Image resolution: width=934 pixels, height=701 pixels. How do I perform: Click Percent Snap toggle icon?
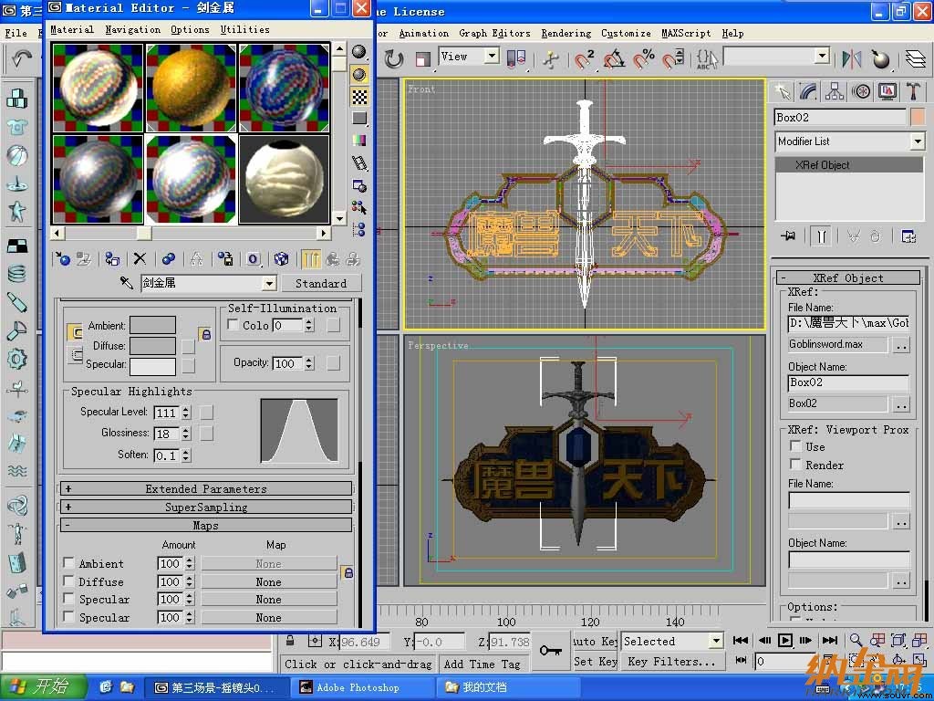pyautogui.click(x=644, y=59)
